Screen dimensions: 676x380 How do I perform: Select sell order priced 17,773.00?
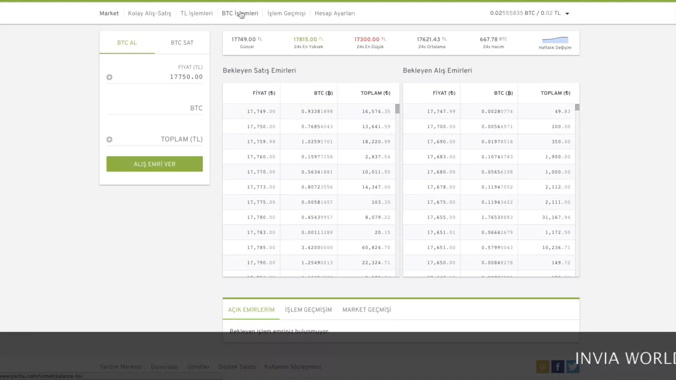point(309,187)
